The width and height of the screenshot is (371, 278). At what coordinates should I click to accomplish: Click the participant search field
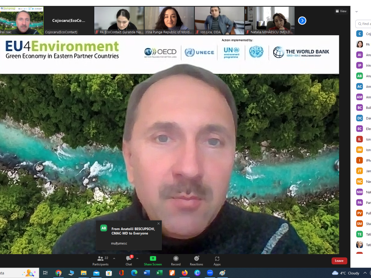364,24
